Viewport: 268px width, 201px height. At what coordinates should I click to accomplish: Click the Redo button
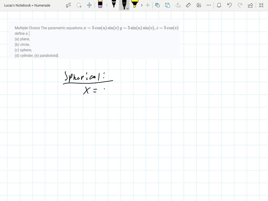pos(240,5)
